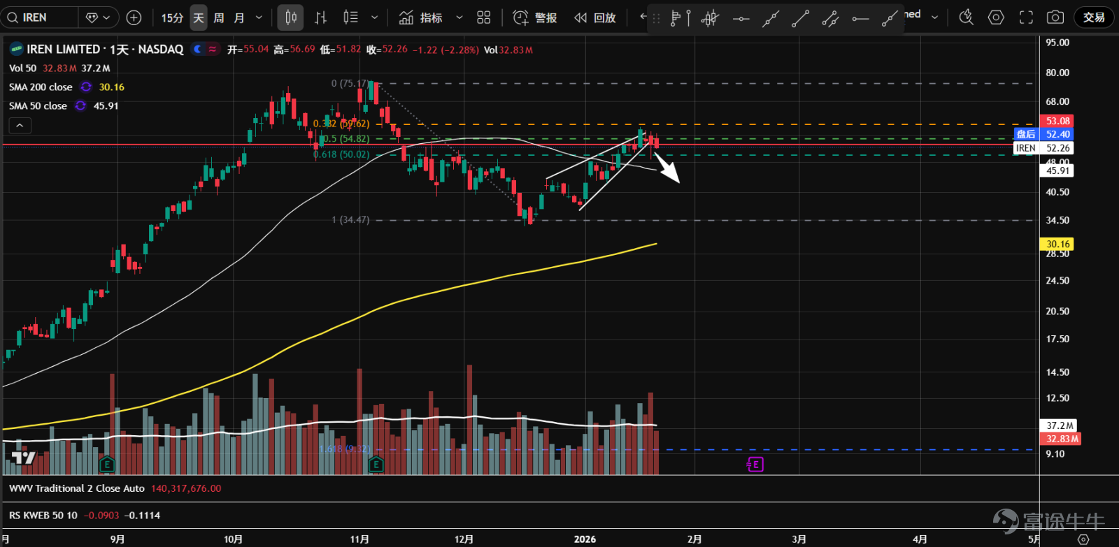Open chart settings hexagon icon
The height and width of the screenshot is (547, 1119).
[x=996, y=17]
